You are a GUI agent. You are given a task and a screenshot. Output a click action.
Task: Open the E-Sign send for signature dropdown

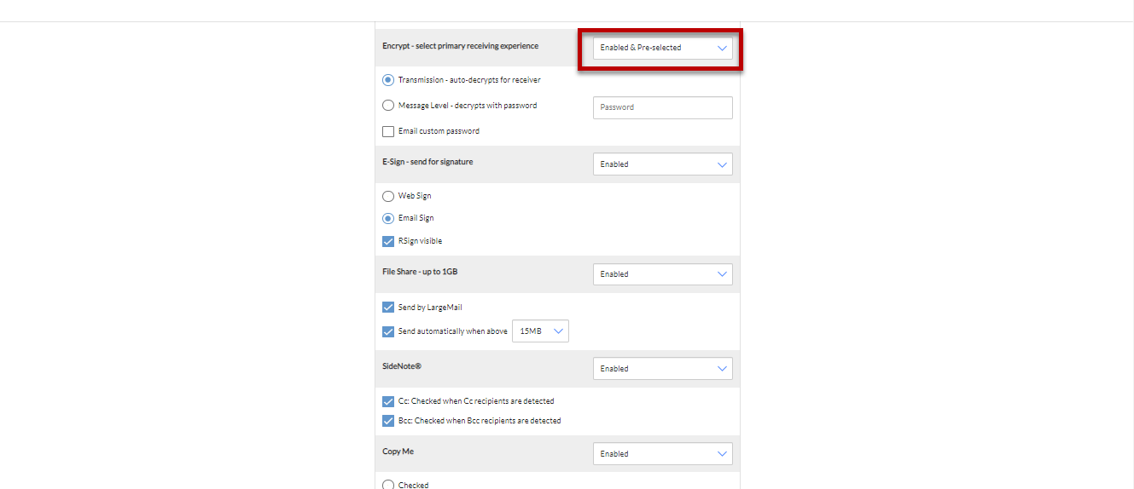point(662,164)
